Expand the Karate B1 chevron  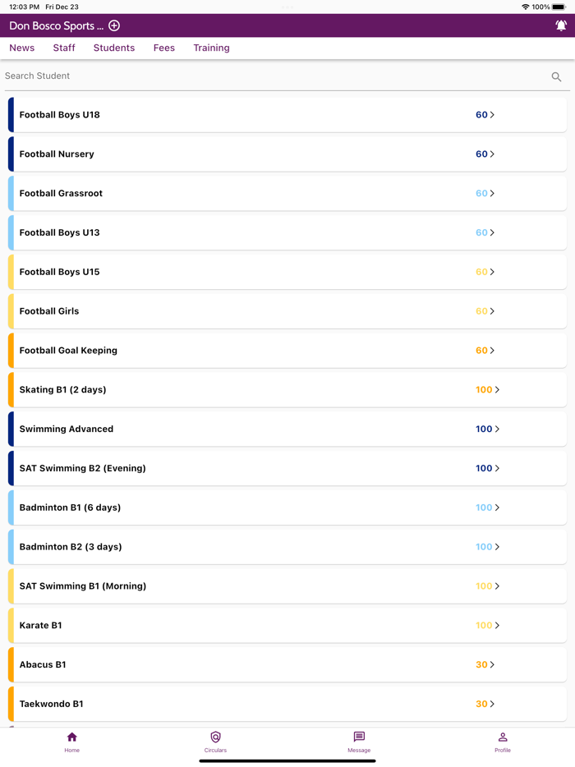coord(497,625)
